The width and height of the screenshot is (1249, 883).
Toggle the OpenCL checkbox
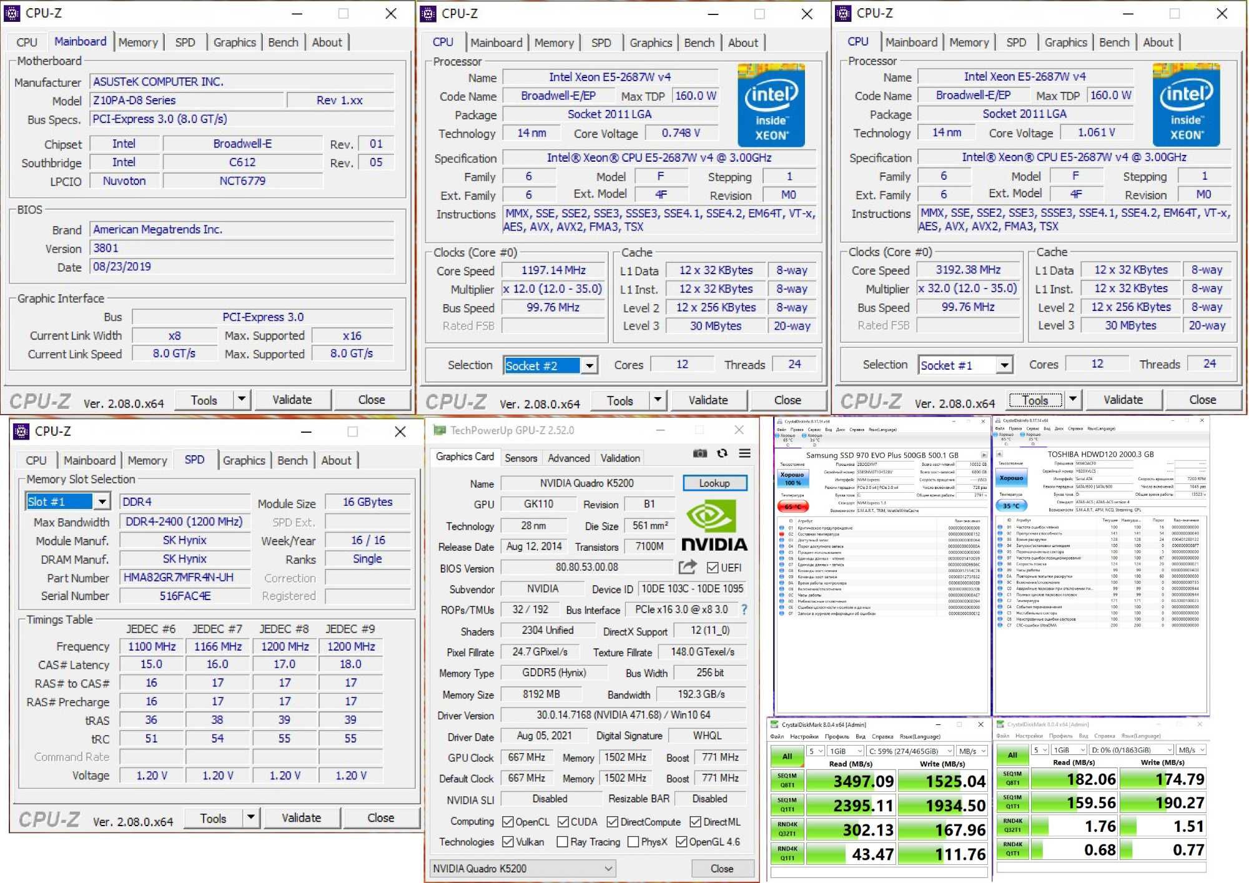pos(508,822)
